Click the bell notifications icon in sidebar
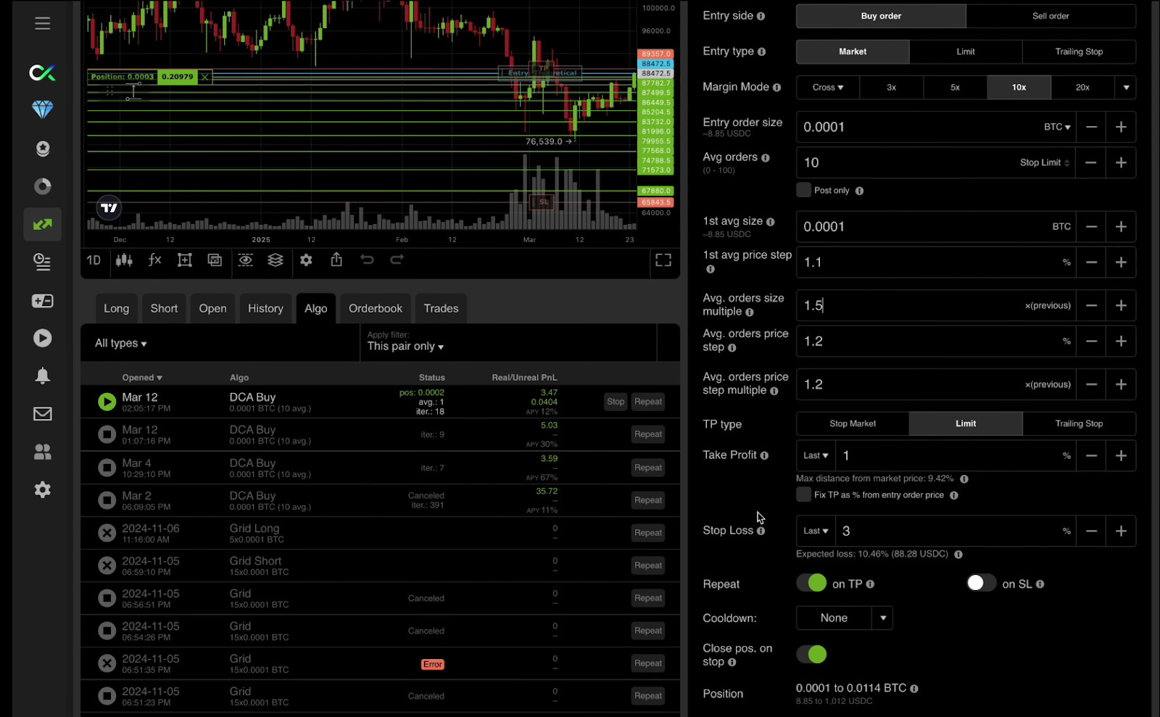The width and height of the screenshot is (1160, 717). pyautogui.click(x=42, y=376)
